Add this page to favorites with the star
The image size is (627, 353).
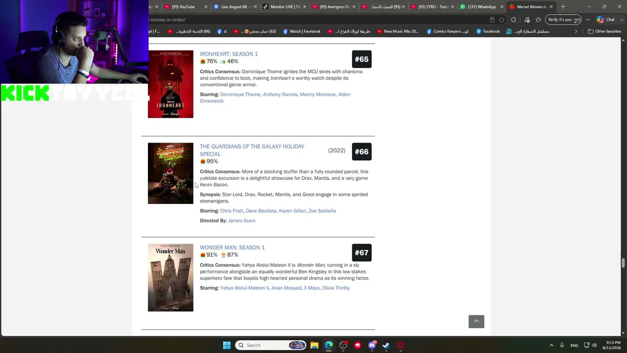[502, 20]
